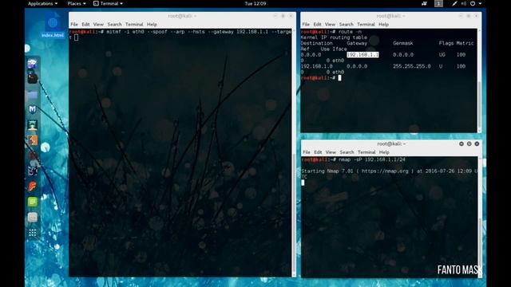Viewport: 511px width, 287px height.
Task: Open Edit menu in the mitmf terminal
Action: pyautogui.click(x=85, y=25)
